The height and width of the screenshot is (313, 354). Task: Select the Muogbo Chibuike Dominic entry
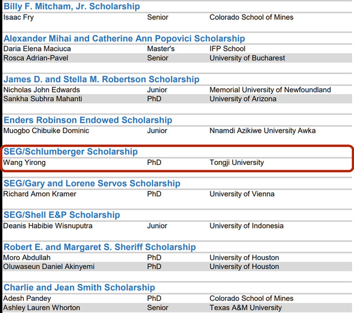46,131
